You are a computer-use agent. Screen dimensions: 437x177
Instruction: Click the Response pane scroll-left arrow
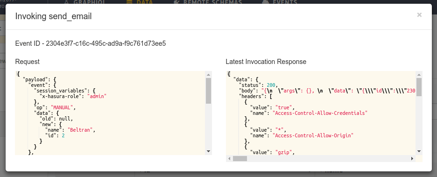[x=229, y=159]
